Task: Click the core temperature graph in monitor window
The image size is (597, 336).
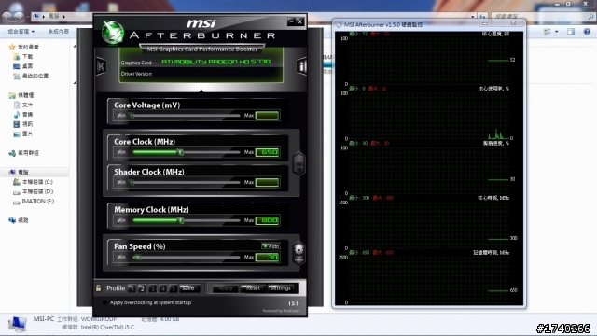Action: coord(429,61)
